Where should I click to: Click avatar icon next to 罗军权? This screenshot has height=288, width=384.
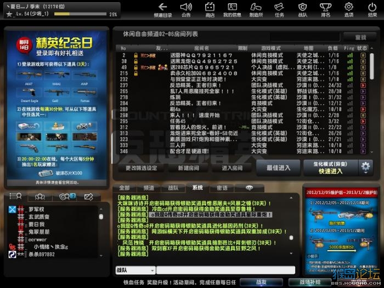pyautogui.click(x=12, y=210)
